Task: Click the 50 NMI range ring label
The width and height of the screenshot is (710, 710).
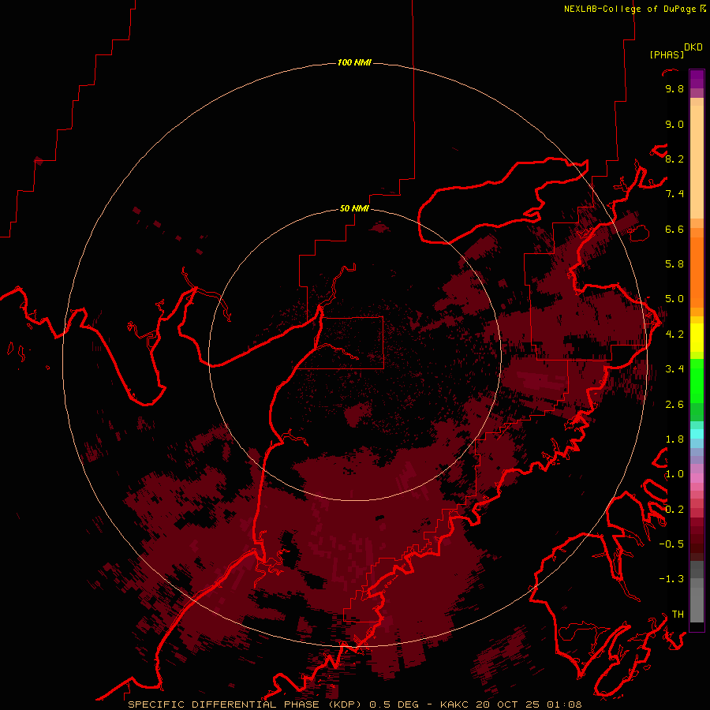Action: point(354,208)
